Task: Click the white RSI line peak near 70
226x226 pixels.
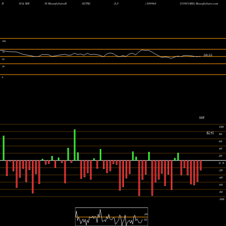Action: pyautogui.click(x=142, y=50)
